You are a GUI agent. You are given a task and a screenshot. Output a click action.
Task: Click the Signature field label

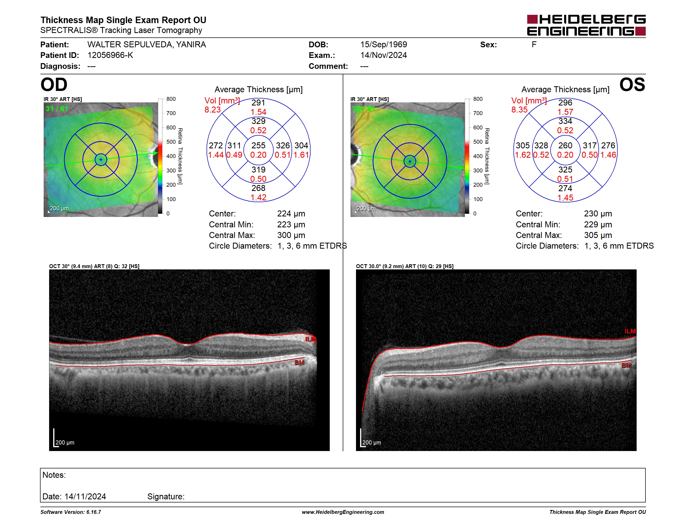(166, 497)
